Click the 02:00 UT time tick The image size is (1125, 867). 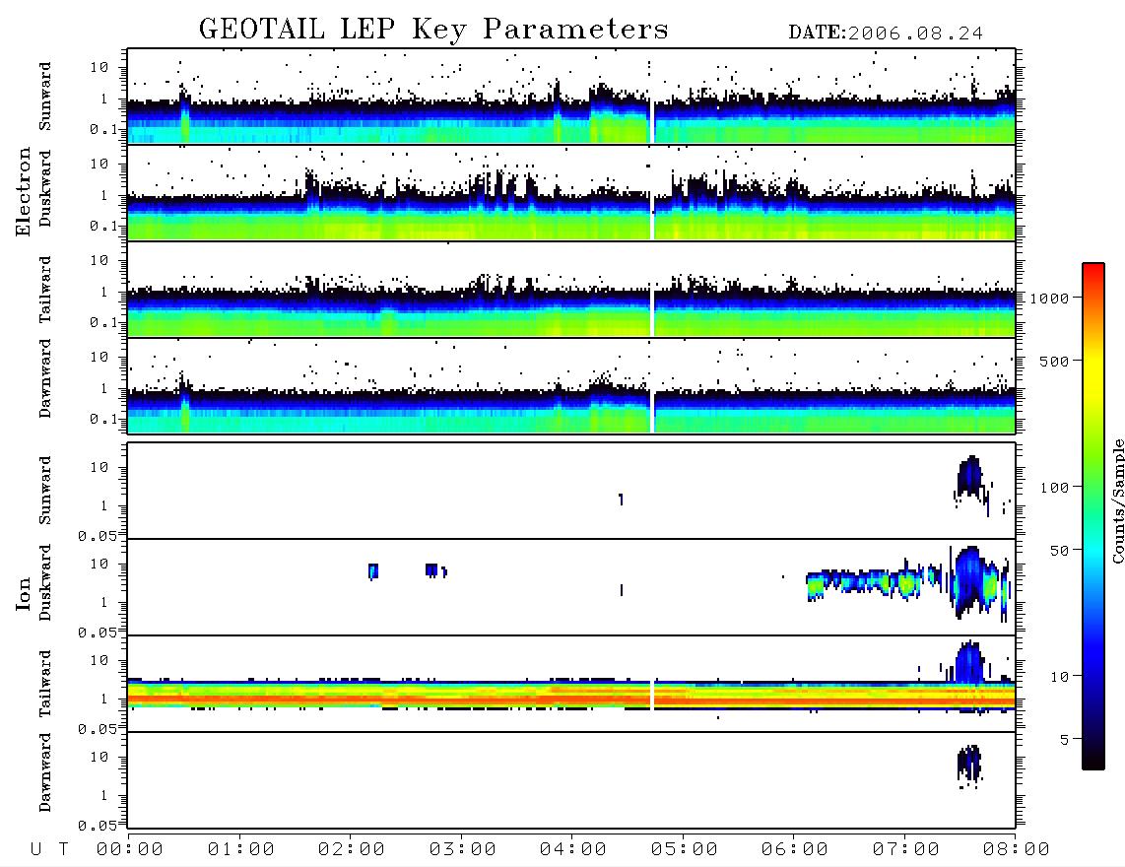tap(352, 850)
